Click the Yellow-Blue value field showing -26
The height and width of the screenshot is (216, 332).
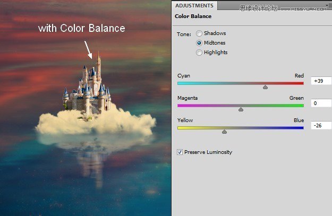(x=321, y=126)
